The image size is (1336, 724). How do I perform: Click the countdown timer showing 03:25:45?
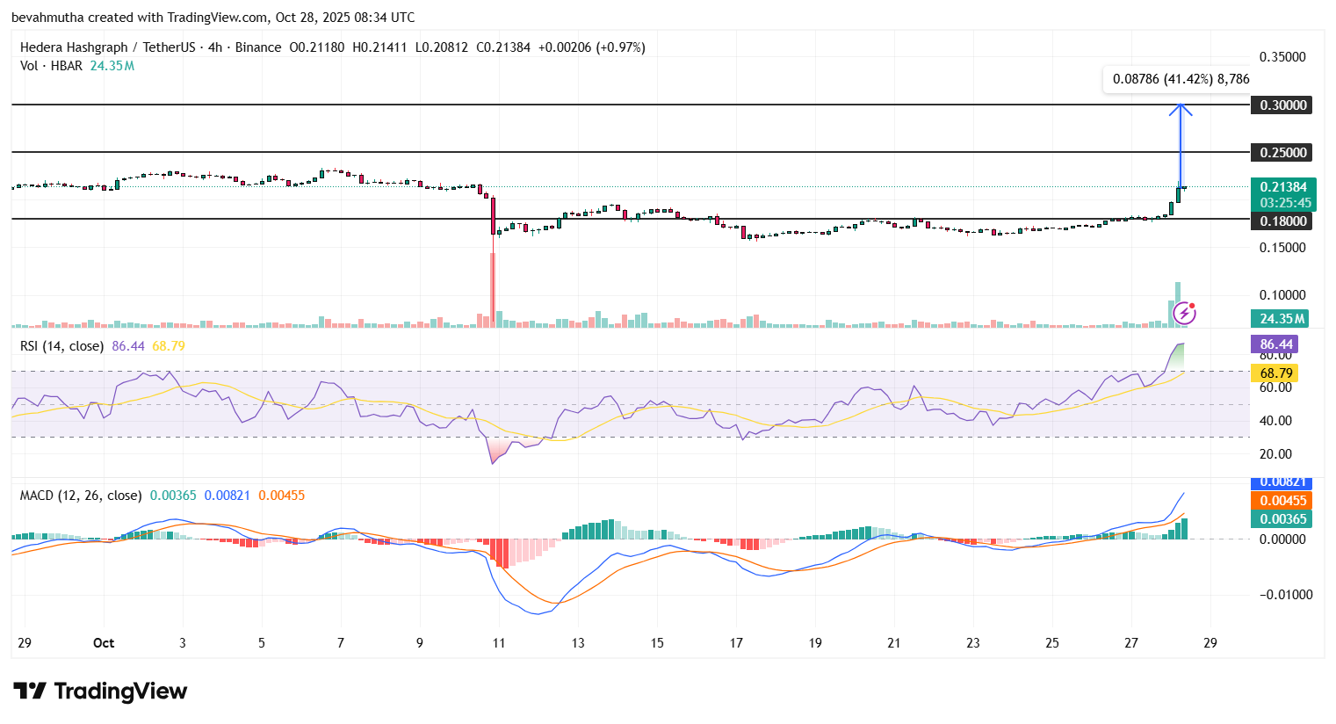click(1284, 203)
